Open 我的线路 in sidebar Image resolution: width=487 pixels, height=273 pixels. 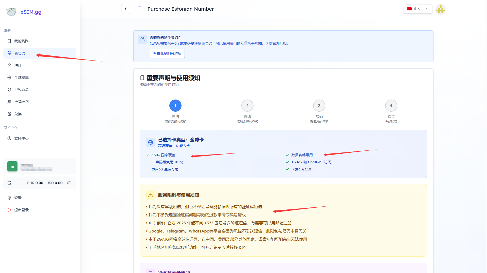pyautogui.click(x=22, y=41)
